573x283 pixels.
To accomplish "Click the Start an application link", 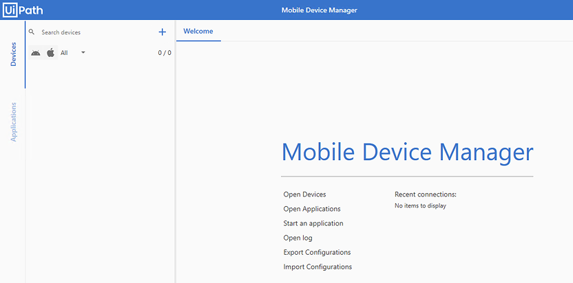I will (313, 223).
